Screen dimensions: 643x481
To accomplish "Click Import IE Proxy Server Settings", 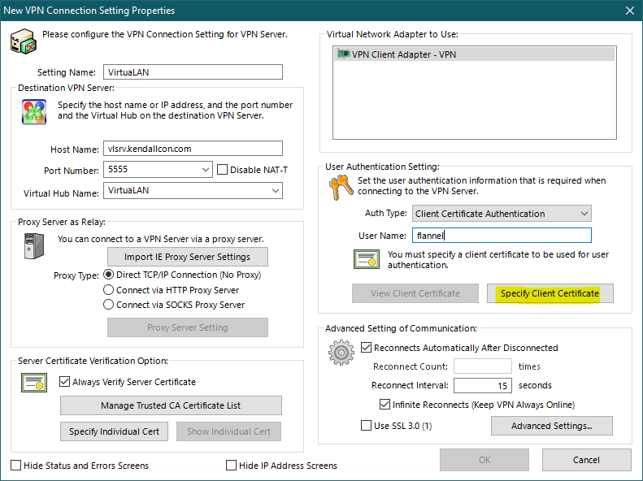I will (x=188, y=257).
